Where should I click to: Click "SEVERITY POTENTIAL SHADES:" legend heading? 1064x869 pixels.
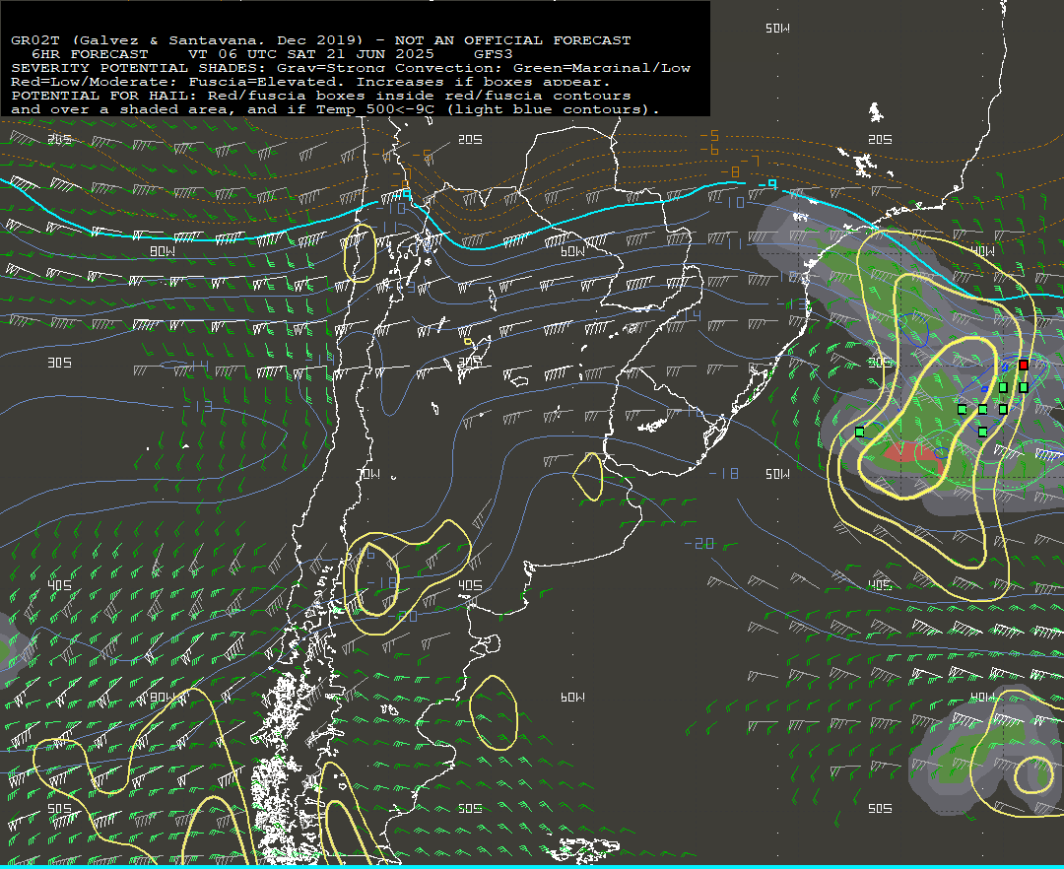139,68
